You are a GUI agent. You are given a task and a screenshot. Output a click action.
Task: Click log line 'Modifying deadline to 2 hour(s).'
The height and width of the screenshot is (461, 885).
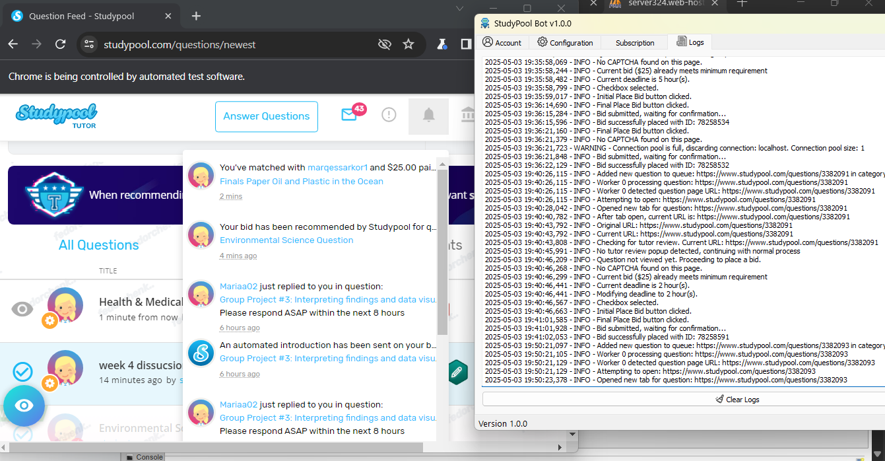point(591,294)
